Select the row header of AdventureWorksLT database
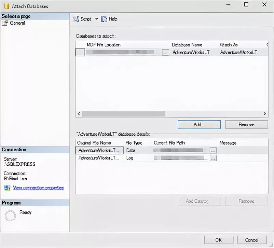This screenshot has height=248, width=274. coord(80,52)
